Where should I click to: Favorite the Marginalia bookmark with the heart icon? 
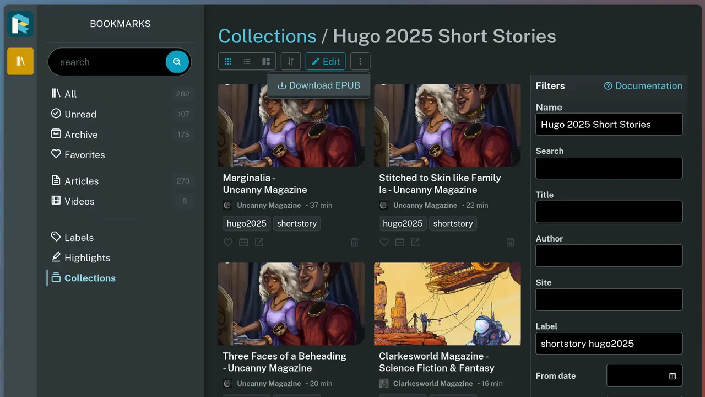[x=228, y=242]
